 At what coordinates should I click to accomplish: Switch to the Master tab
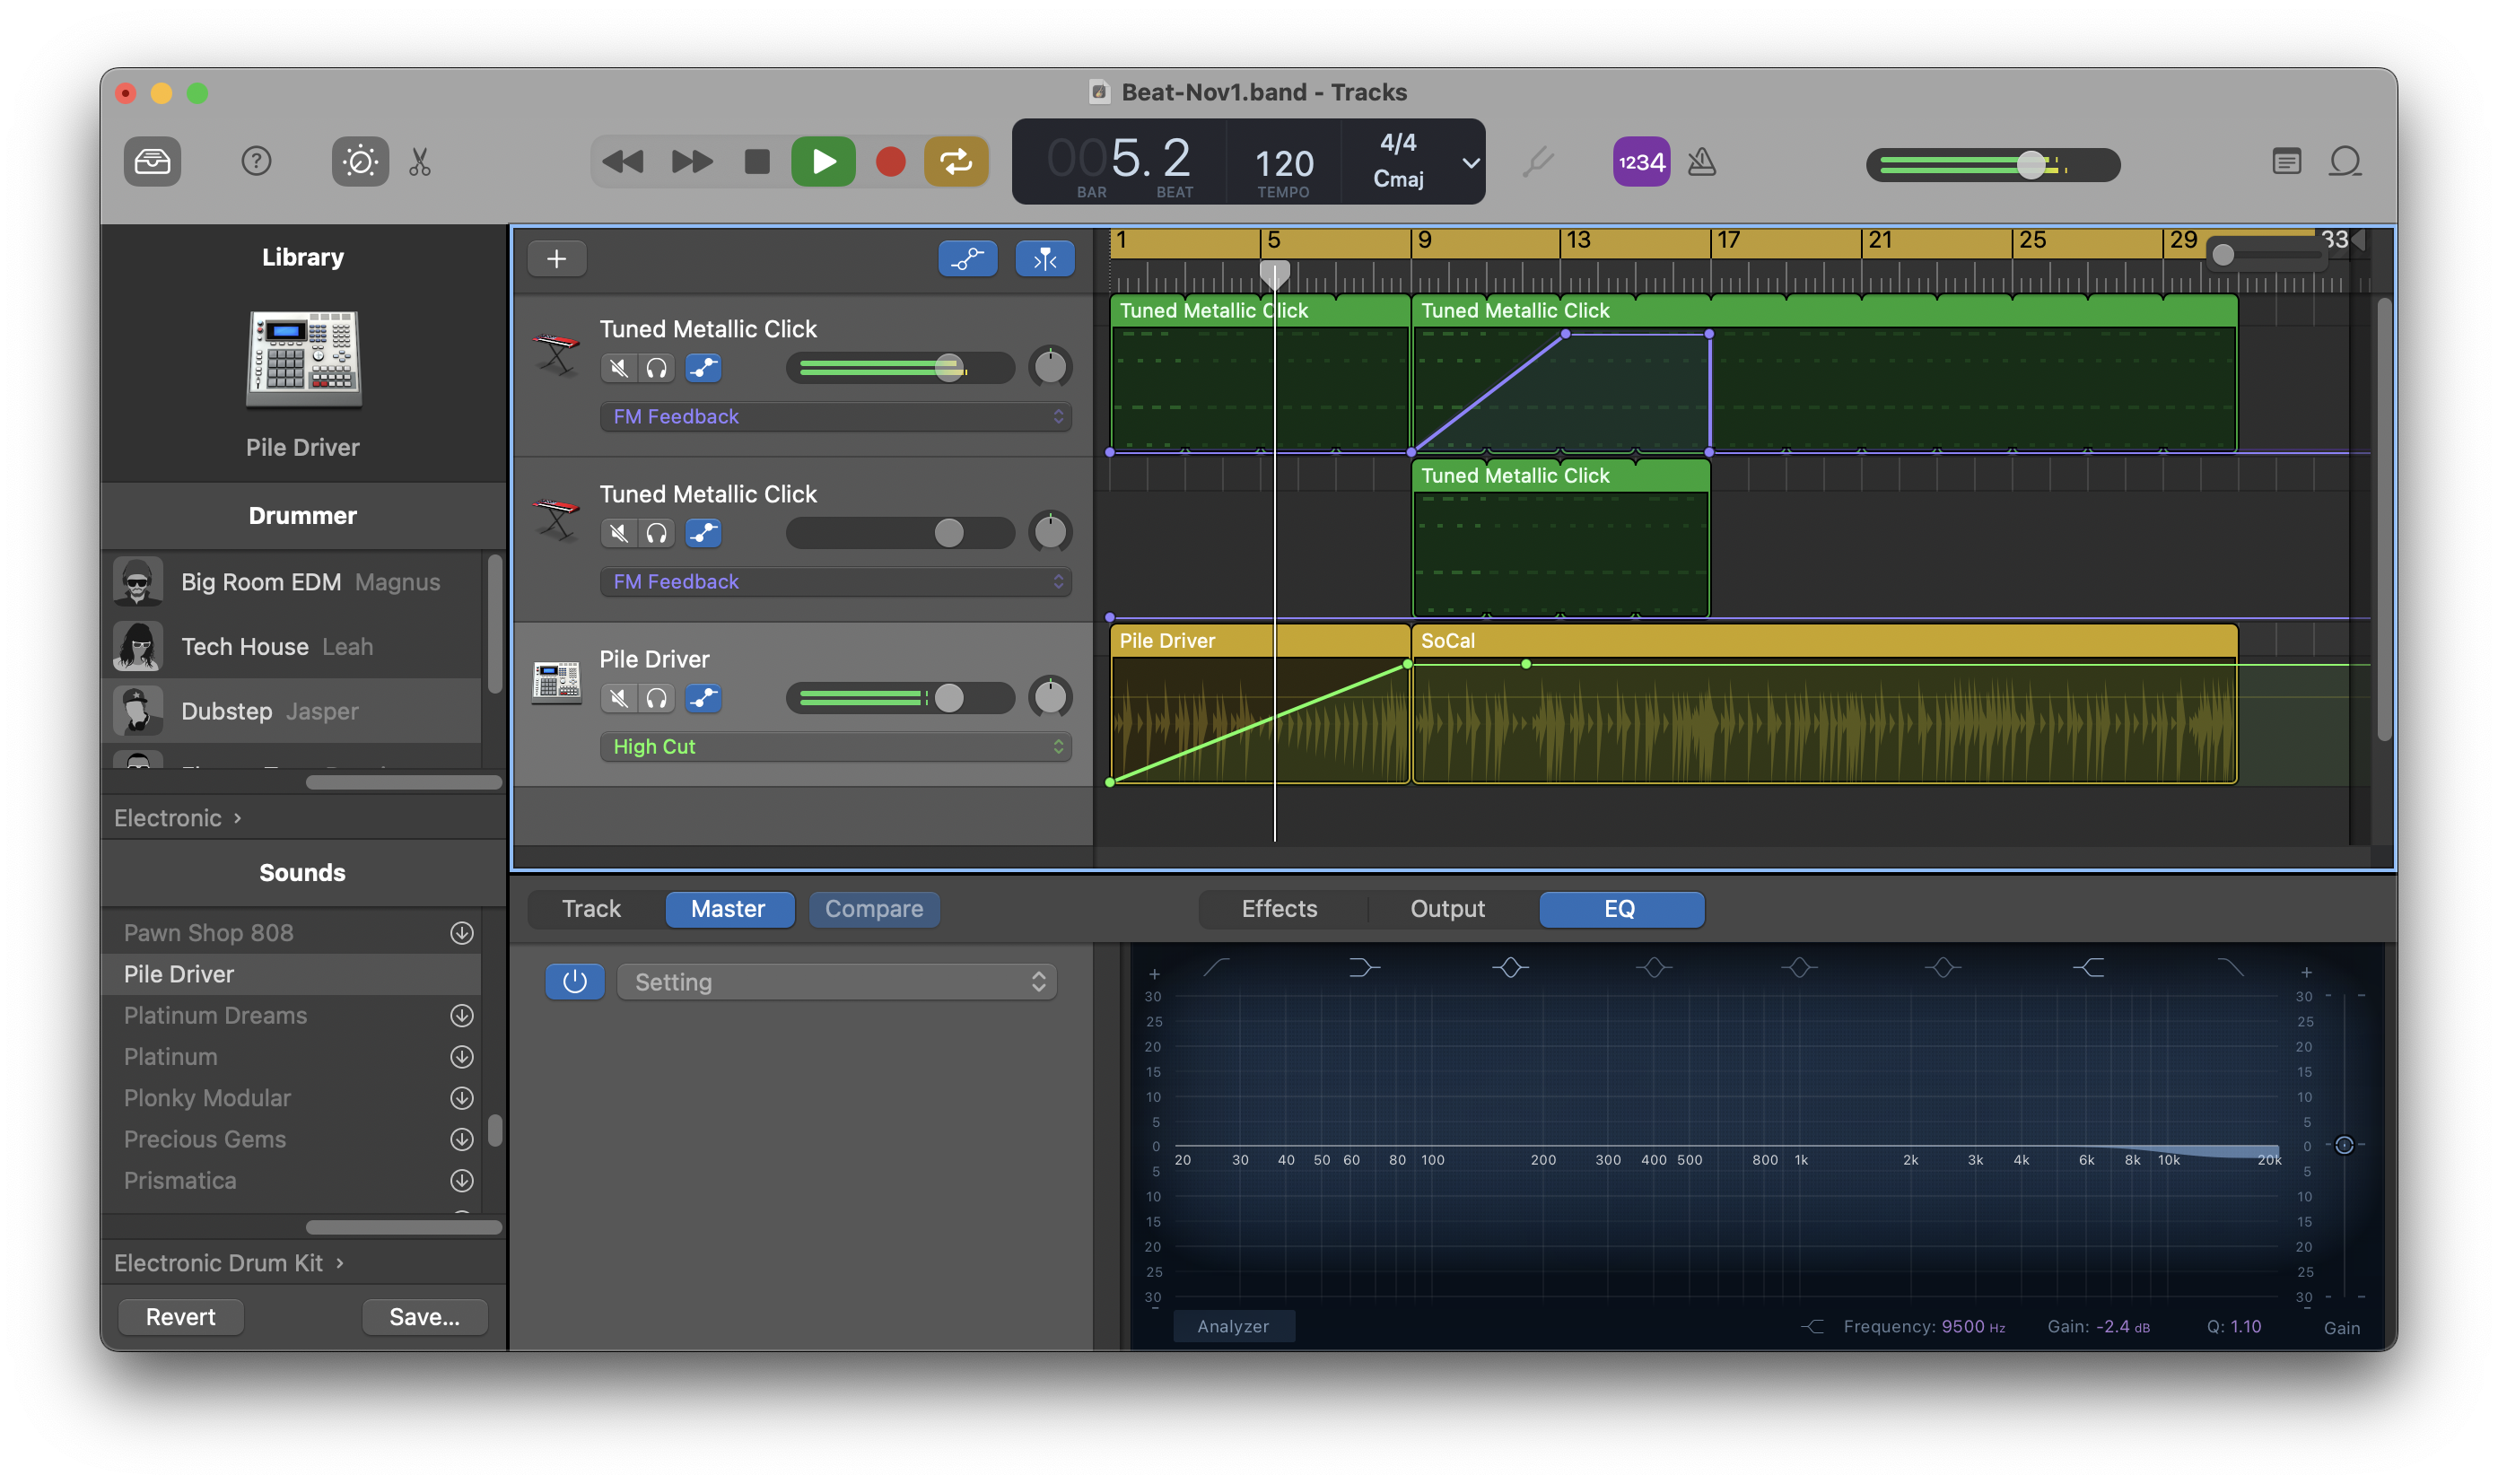(729, 909)
